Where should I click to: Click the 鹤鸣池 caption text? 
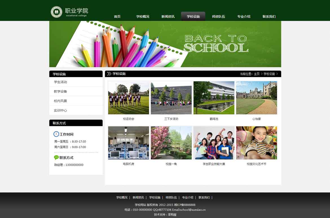[x=214, y=119]
